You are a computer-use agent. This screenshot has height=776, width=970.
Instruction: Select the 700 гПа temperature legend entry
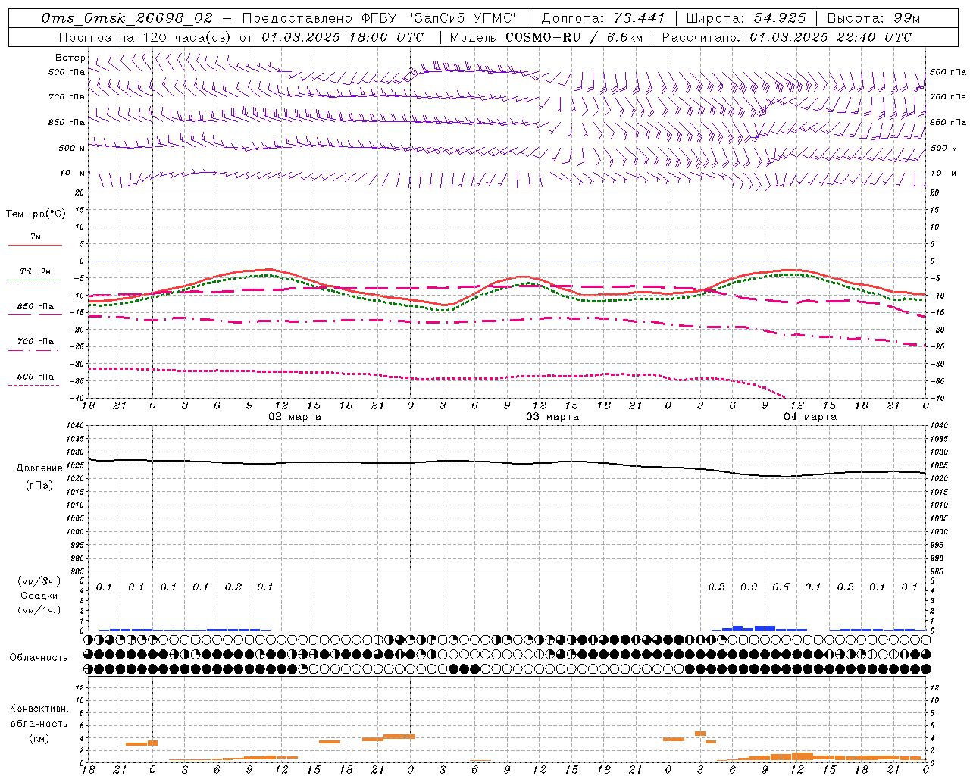coord(36,342)
